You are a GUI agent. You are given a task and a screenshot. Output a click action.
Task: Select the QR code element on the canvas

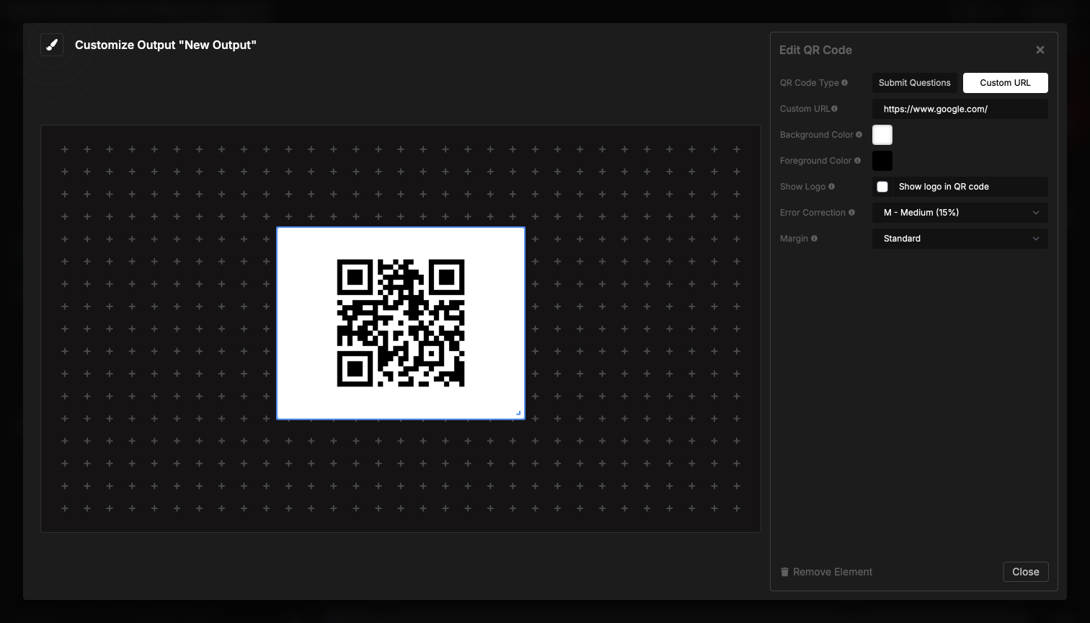tap(400, 322)
